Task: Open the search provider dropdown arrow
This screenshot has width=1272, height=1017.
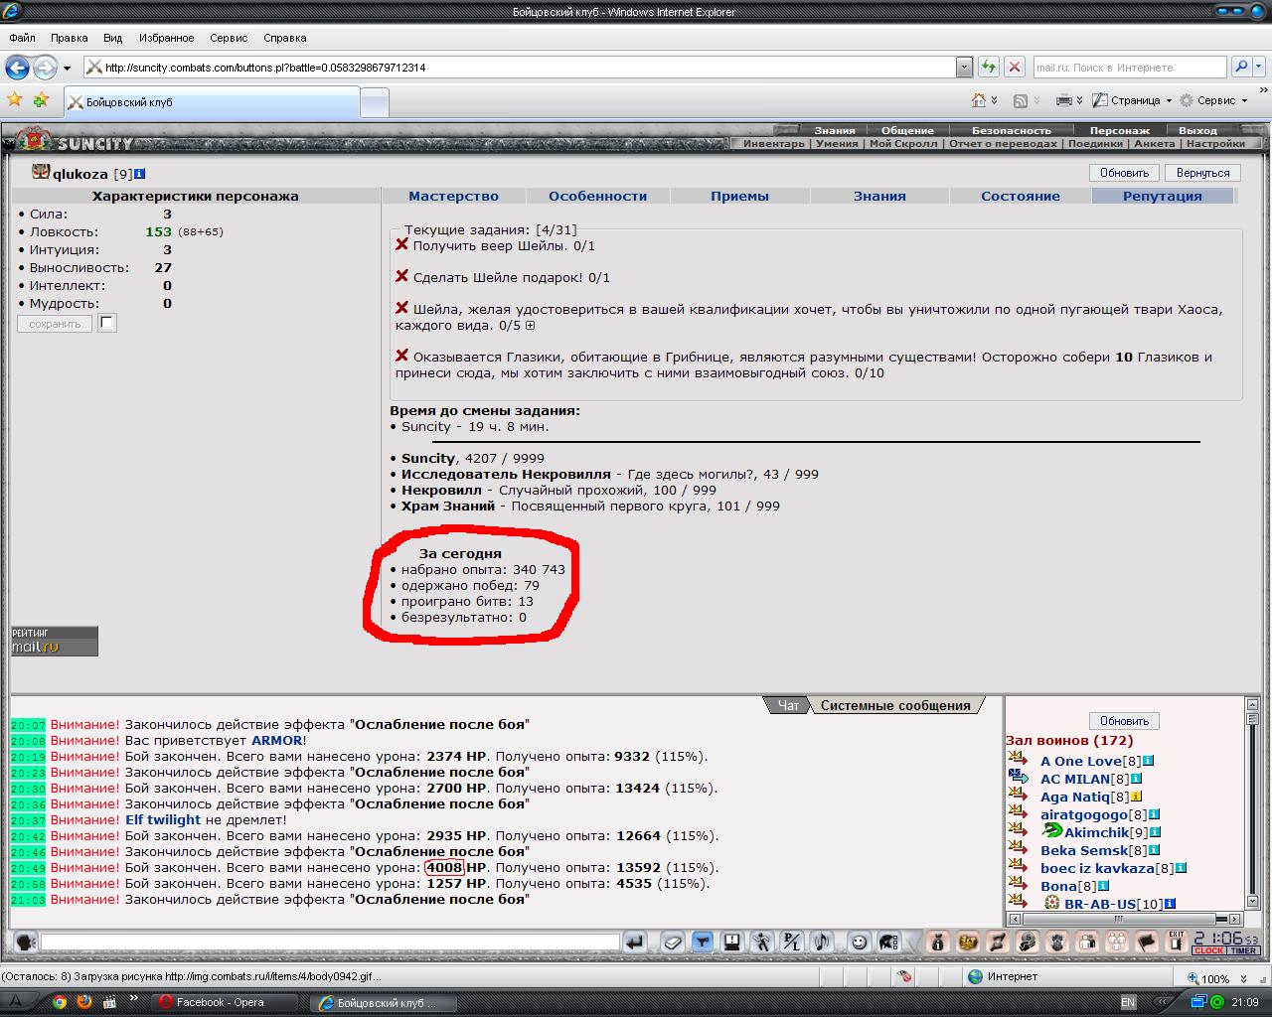Action: tap(1260, 68)
